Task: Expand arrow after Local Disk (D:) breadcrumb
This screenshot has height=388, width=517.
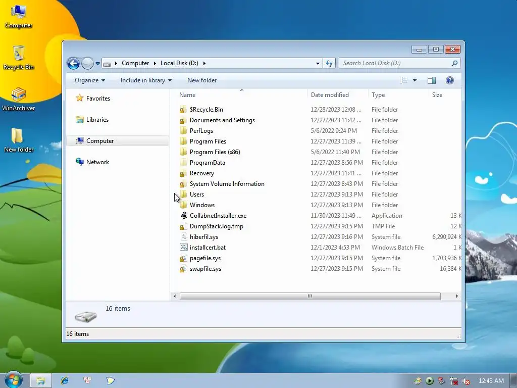Action: (204, 63)
